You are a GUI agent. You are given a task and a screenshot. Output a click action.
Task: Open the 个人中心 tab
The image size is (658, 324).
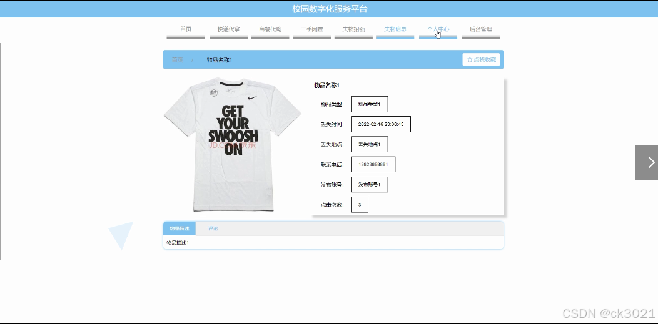point(438,30)
